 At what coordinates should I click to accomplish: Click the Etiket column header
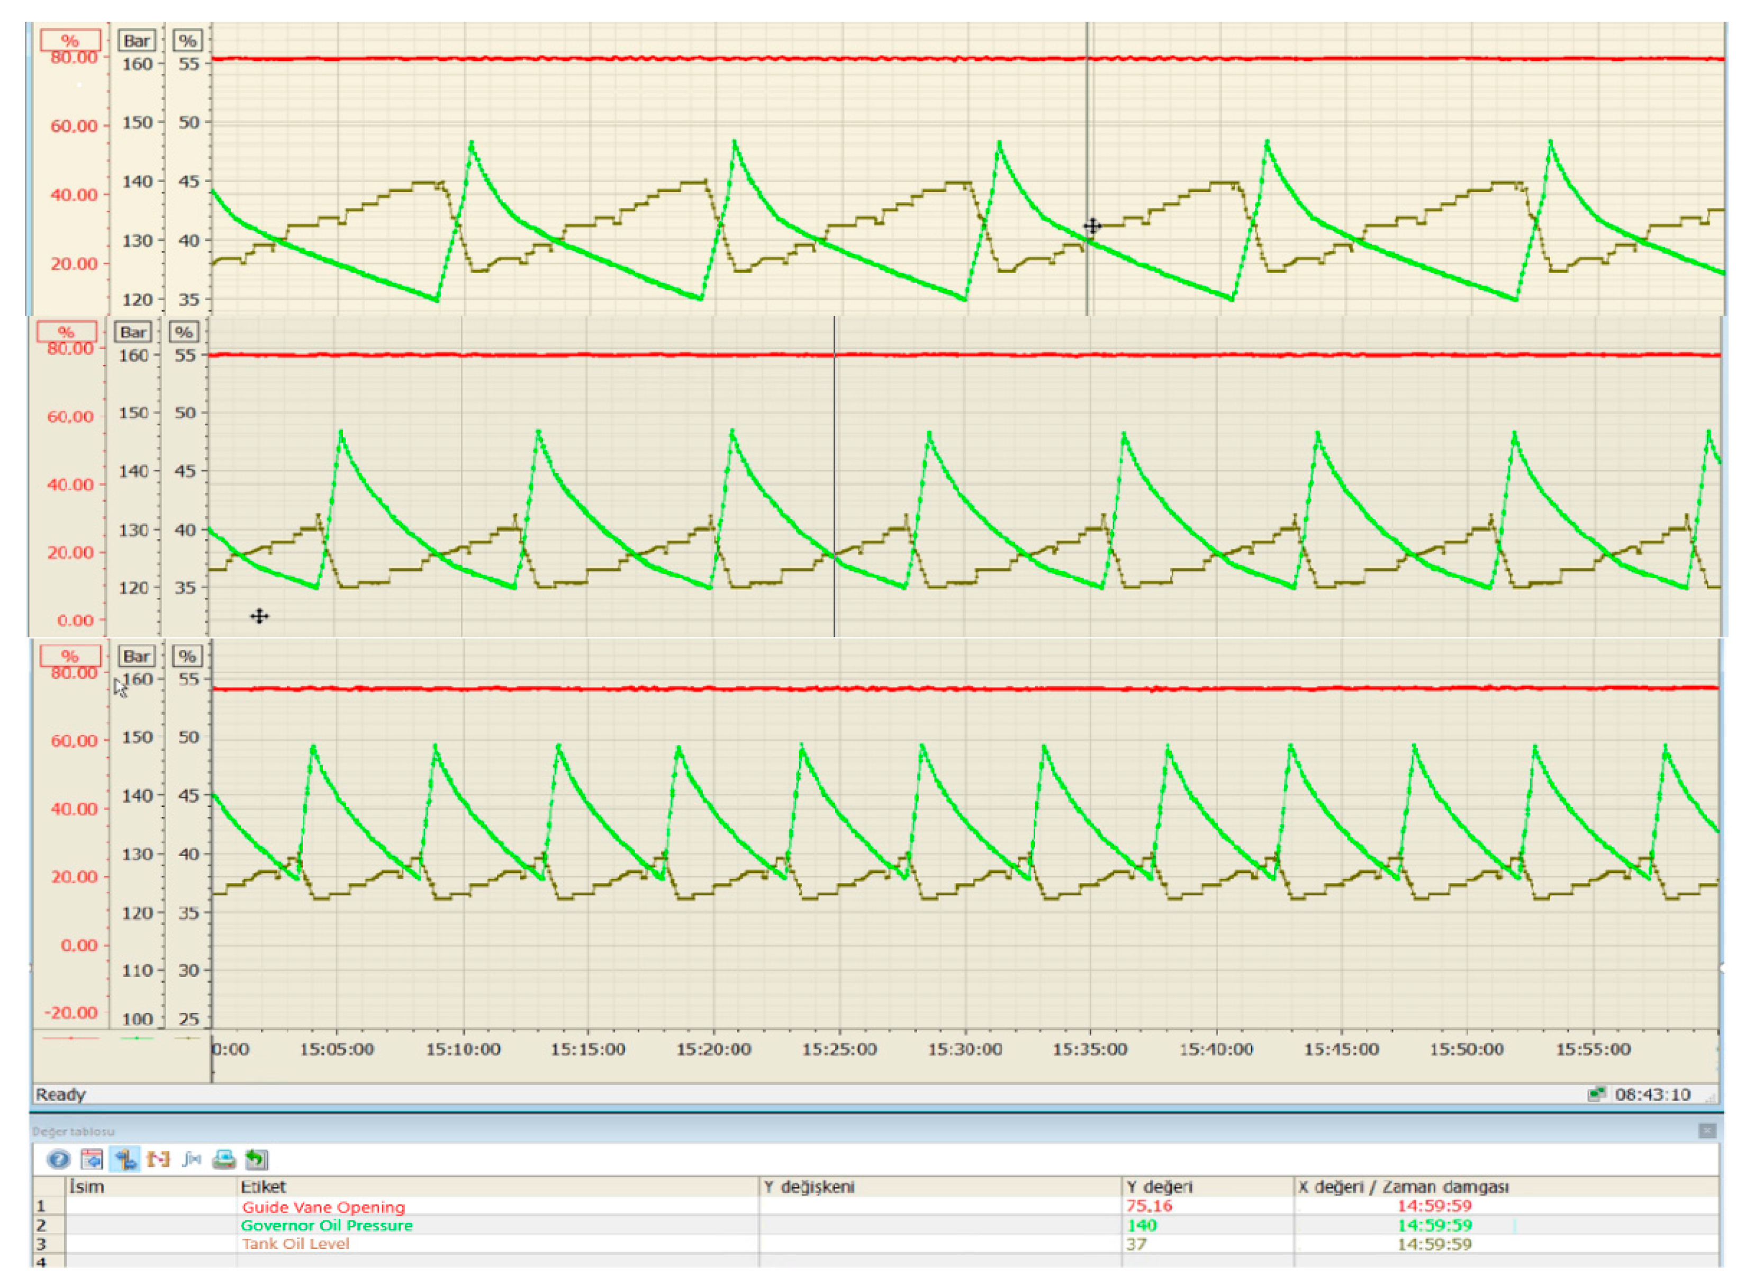(263, 1187)
